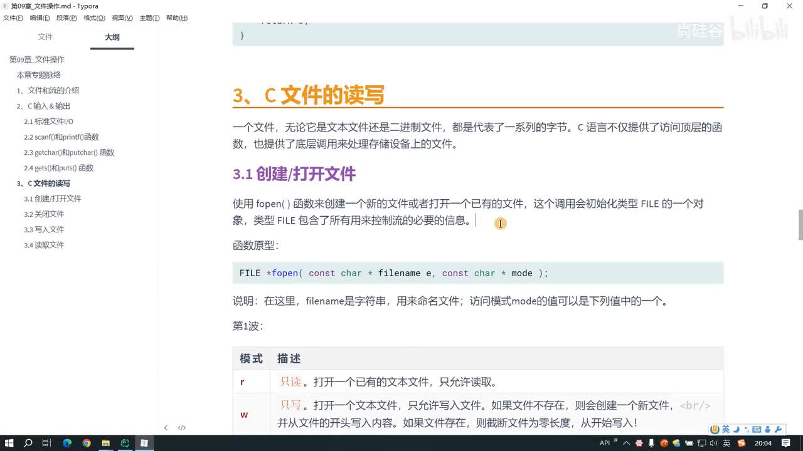Click the Sogou input tray icon
The width and height of the screenshot is (803, 451).
point(742,443)
